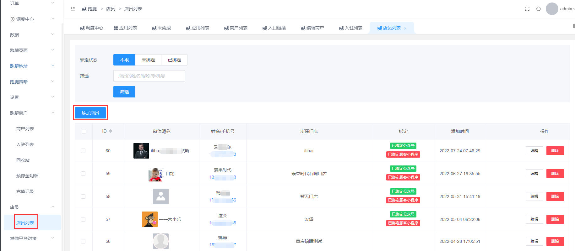Open 商户列表 in the sidebar

(x=25, y=129)
